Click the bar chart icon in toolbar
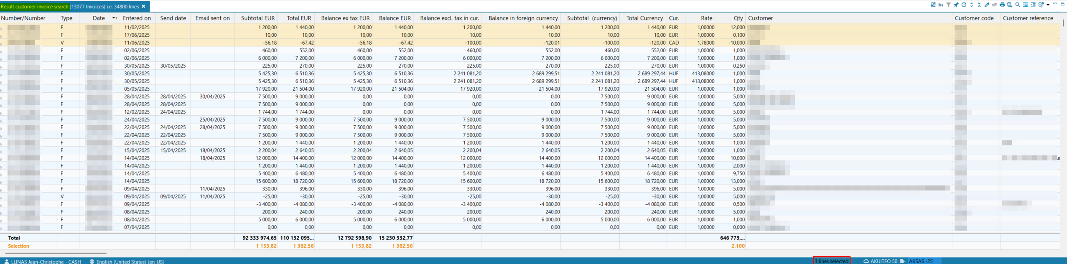This screenshot has height=264, width=1067. tap(941, 5)
